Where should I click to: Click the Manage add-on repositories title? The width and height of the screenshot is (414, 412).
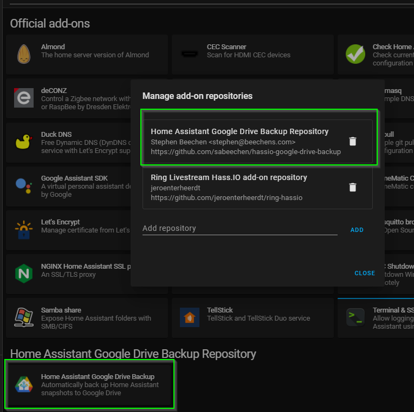tap(197, 96)
